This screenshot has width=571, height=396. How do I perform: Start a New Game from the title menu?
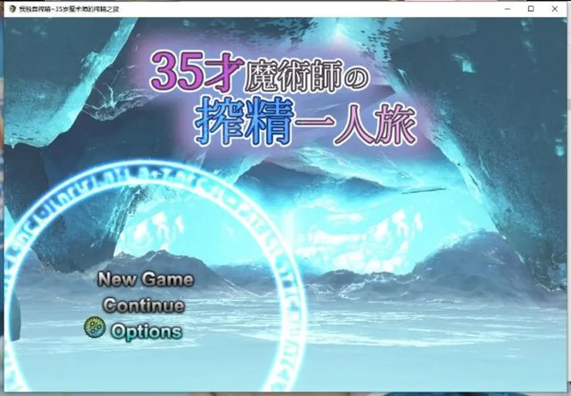[x=146, y=279]
